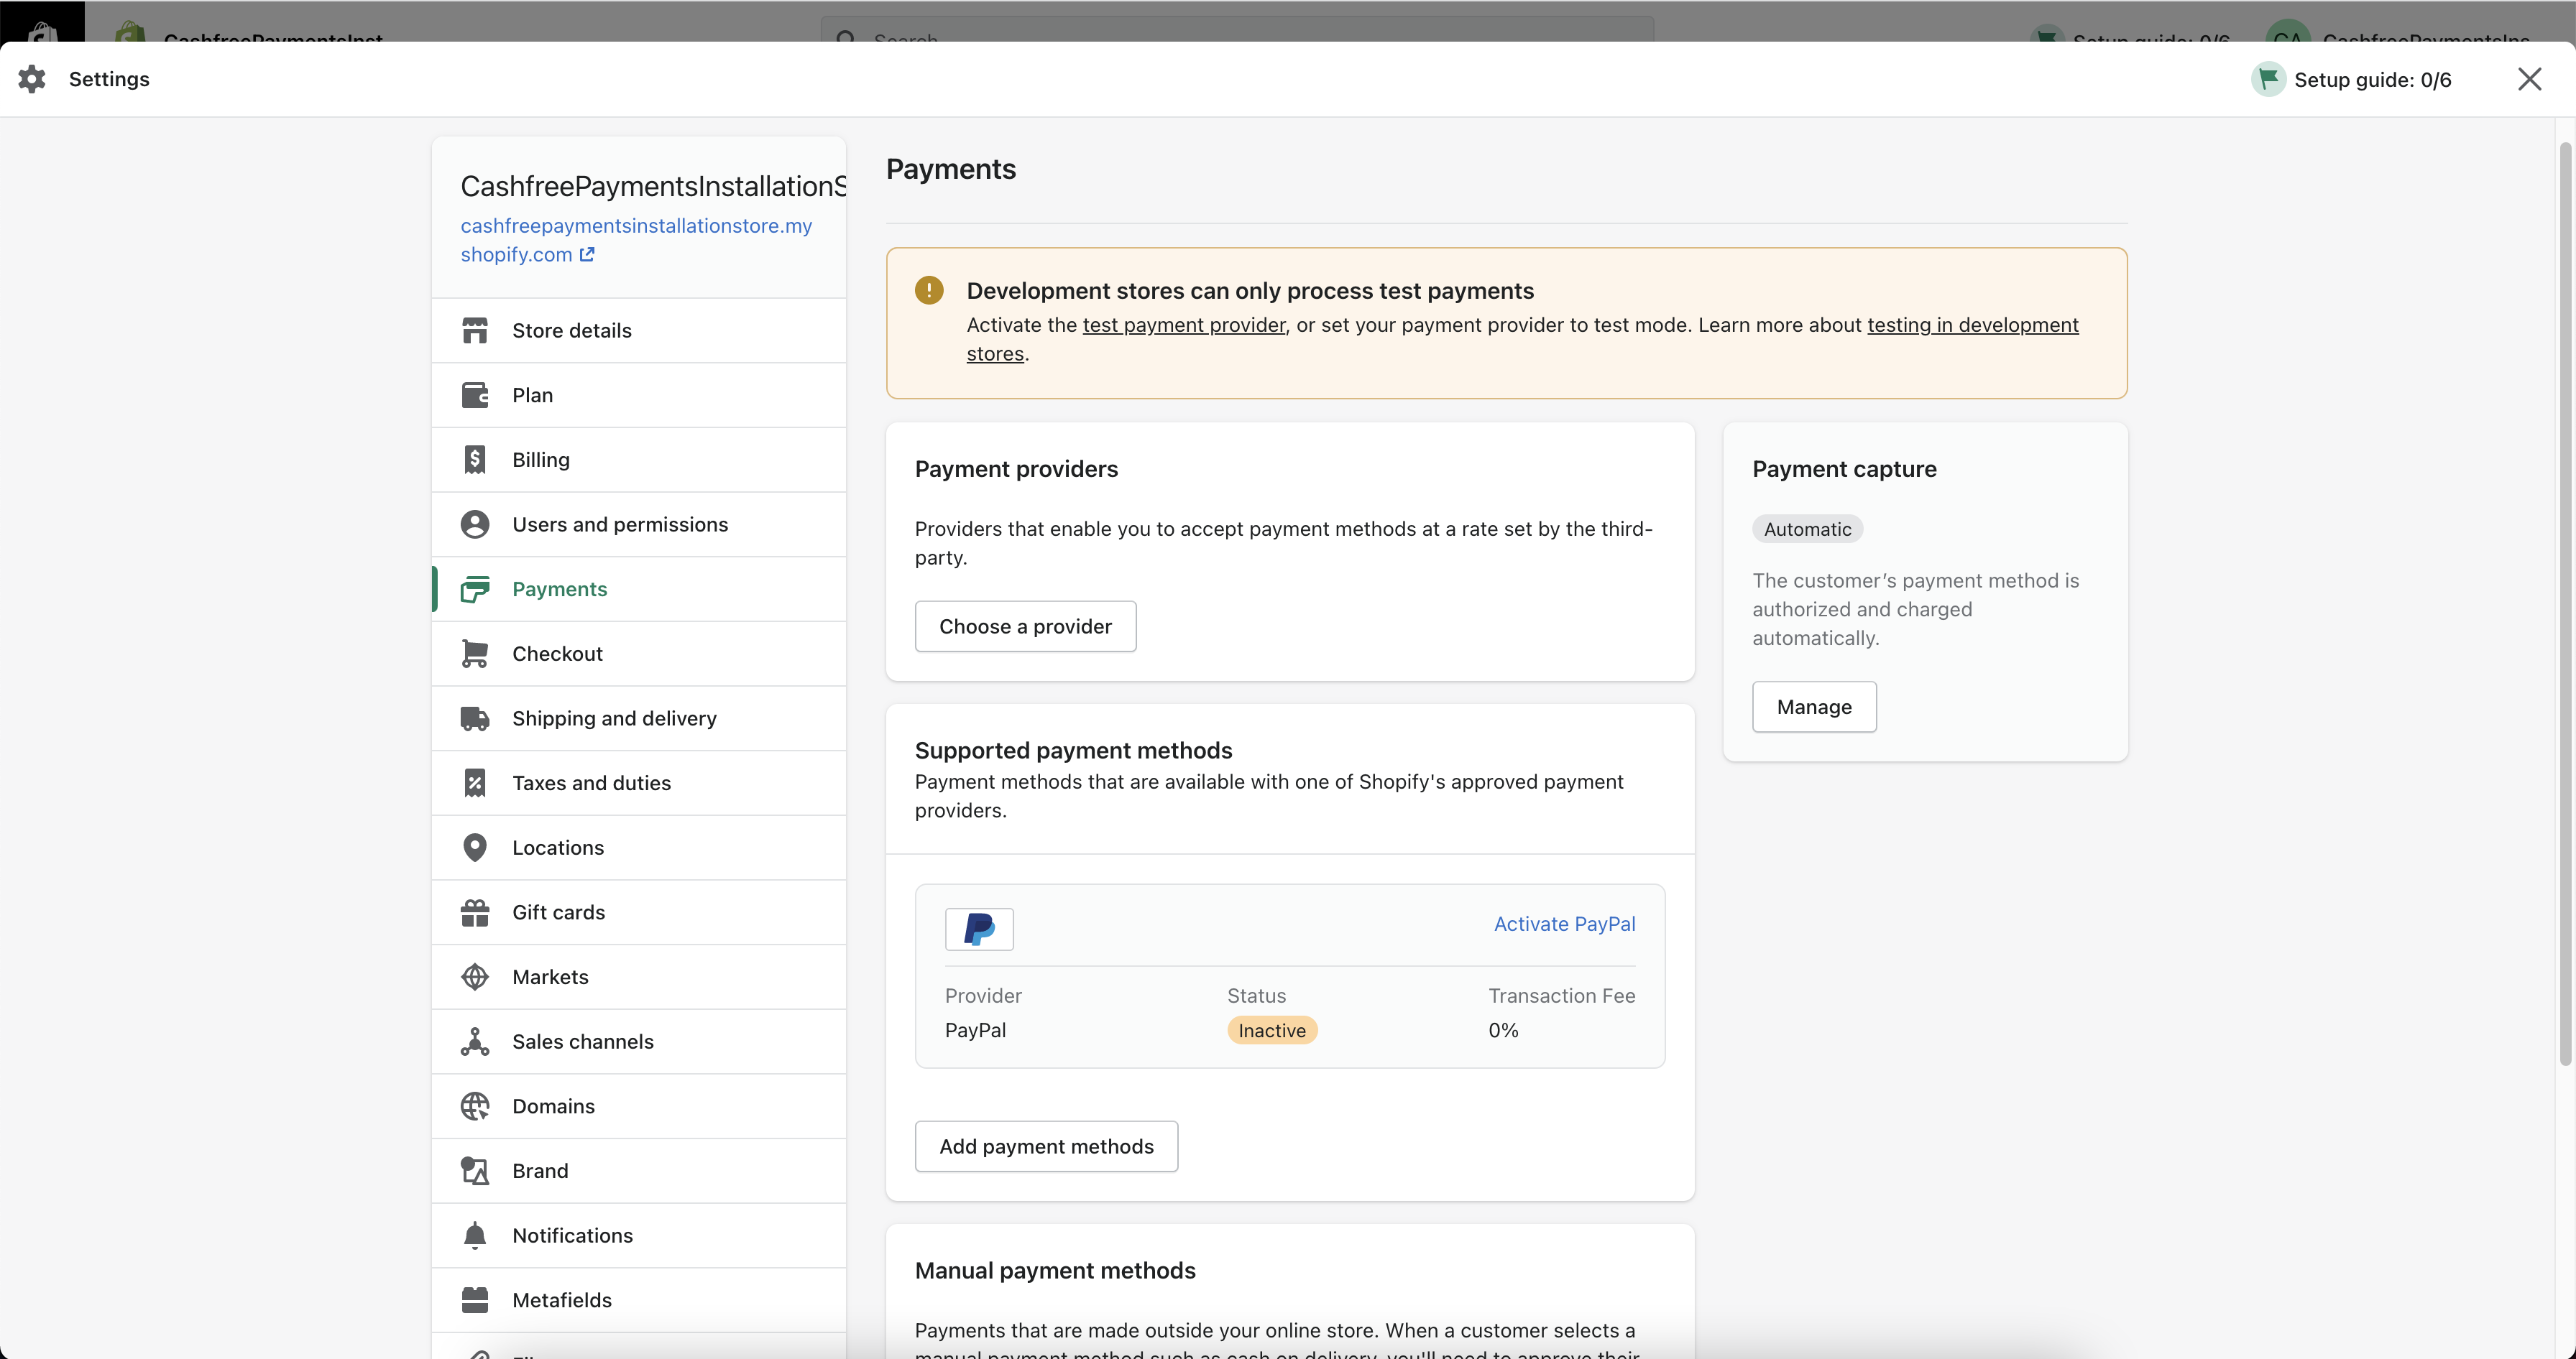This screenshot has width=2576, height=1359.
Task: Close the Settings panel with X
Action: (x=2529, y=79)
